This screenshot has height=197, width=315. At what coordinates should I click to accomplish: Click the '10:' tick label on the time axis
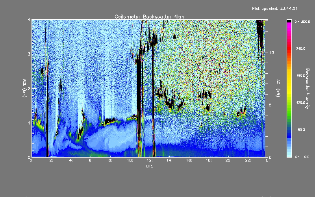[130, 160]
